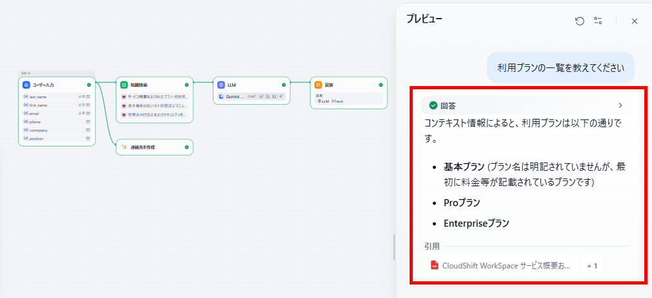Open the Gemini model selector on LLM node

(231, 96)
